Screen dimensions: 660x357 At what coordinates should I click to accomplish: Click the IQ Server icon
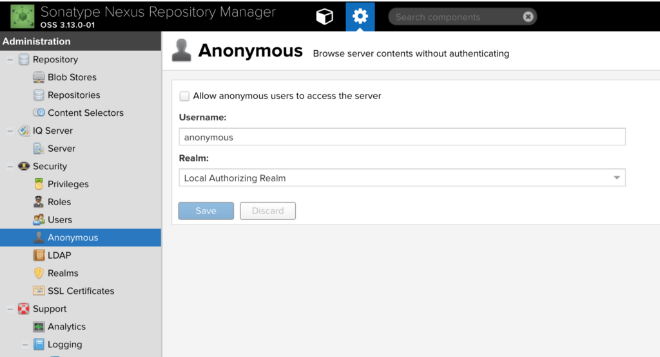point(24,131)
